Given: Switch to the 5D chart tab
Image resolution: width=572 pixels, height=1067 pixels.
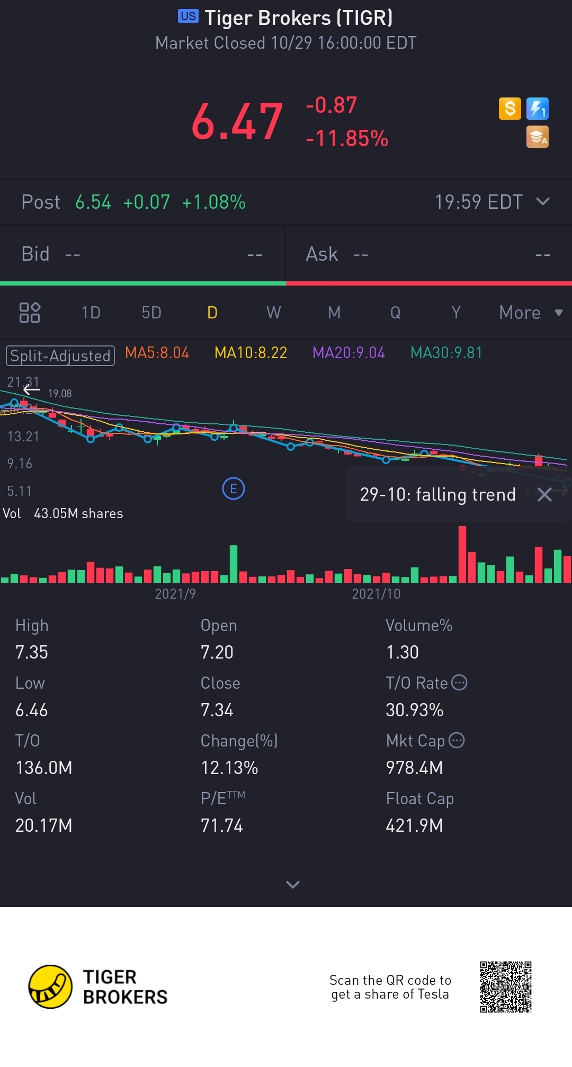Looking at the screenshot, I should point(151,313).
